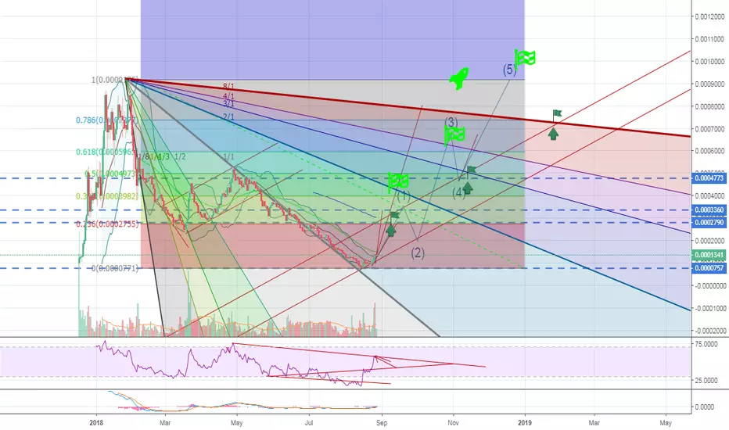Image resolution: width=729 pixels, height=430 pixels.
Task: Click the 4/1 Gann fan label
Action: 228,97
